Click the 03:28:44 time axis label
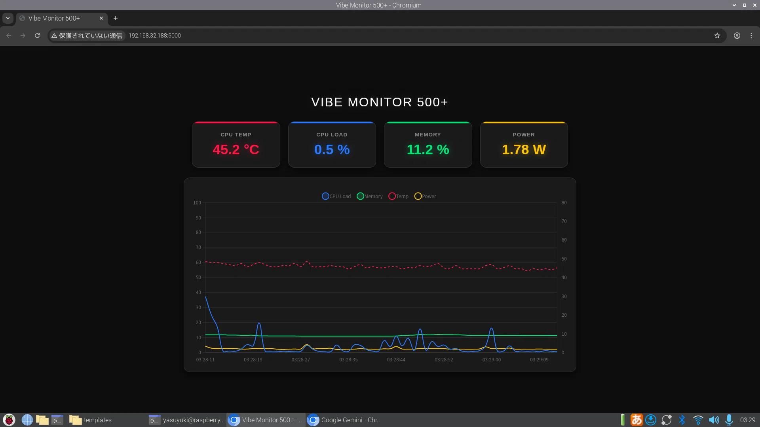Image resolution: width=760 pixels, height=427 pixels. tap(396, 360)
